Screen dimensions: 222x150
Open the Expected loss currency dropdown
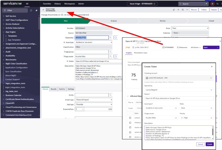tap(79, 109)
